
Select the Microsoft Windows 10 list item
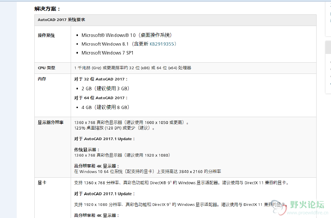[127, 35]
